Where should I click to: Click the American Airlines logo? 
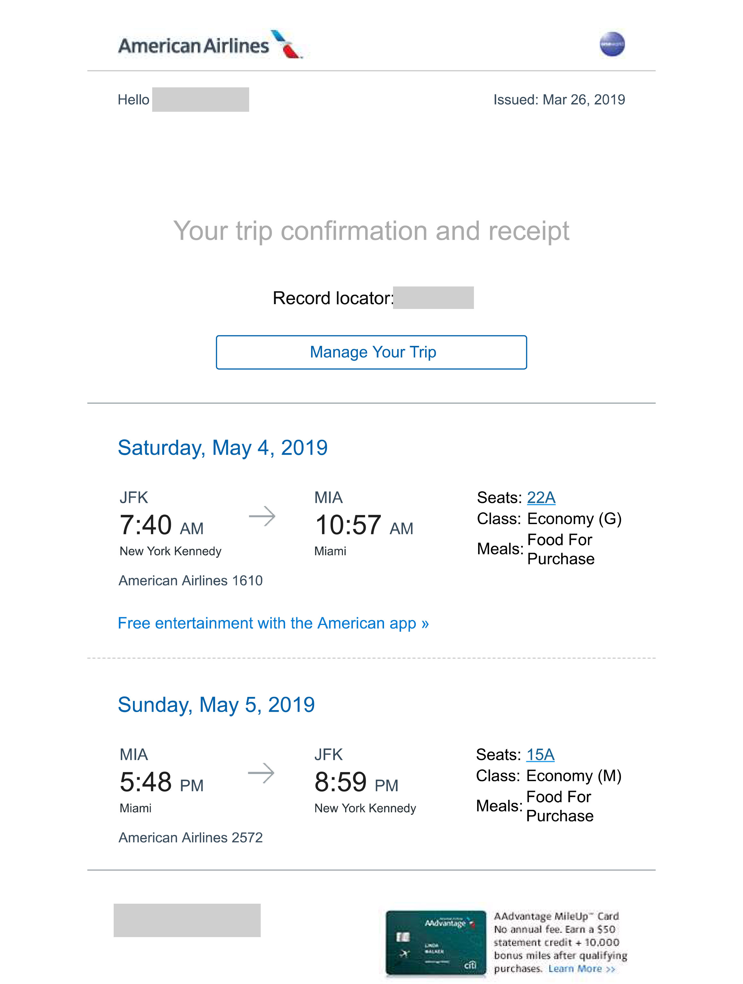pos(210,45)
